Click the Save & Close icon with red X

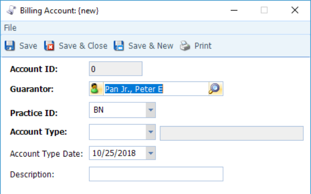[x=49, y=46]
